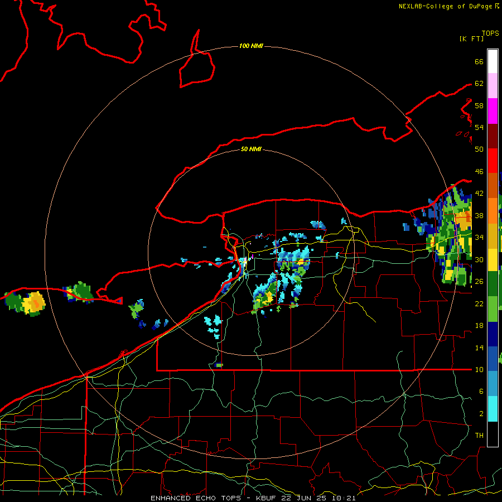This screenshot has height=502, width=502.
Task: Click the 30 legend value
Action: pyautogui.click(x=479, y=259)
